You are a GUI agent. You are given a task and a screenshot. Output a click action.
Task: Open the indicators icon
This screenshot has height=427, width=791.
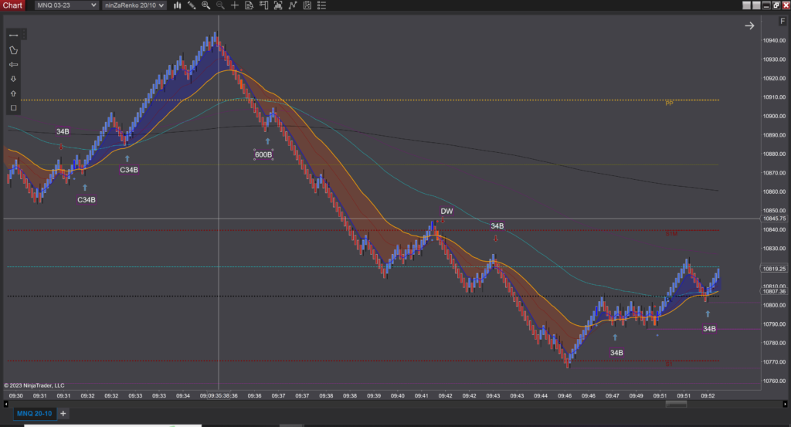coord(293,5)
